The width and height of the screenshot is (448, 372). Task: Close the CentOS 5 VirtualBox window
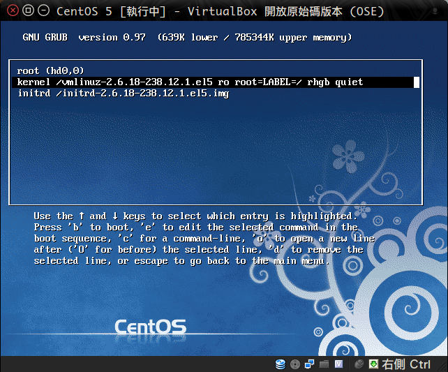coord(13,11)
